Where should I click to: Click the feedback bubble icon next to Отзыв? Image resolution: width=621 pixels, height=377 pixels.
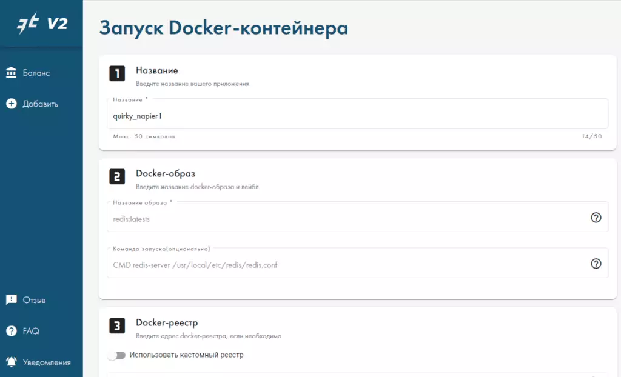11,300
